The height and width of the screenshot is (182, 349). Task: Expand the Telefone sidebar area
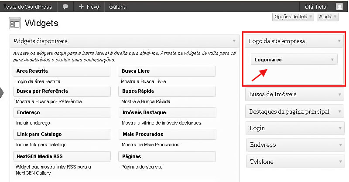339,162
